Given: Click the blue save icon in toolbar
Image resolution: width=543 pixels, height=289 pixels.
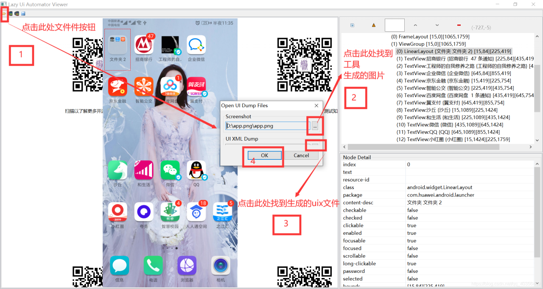Looking at the screenshot, I should 23,14.
